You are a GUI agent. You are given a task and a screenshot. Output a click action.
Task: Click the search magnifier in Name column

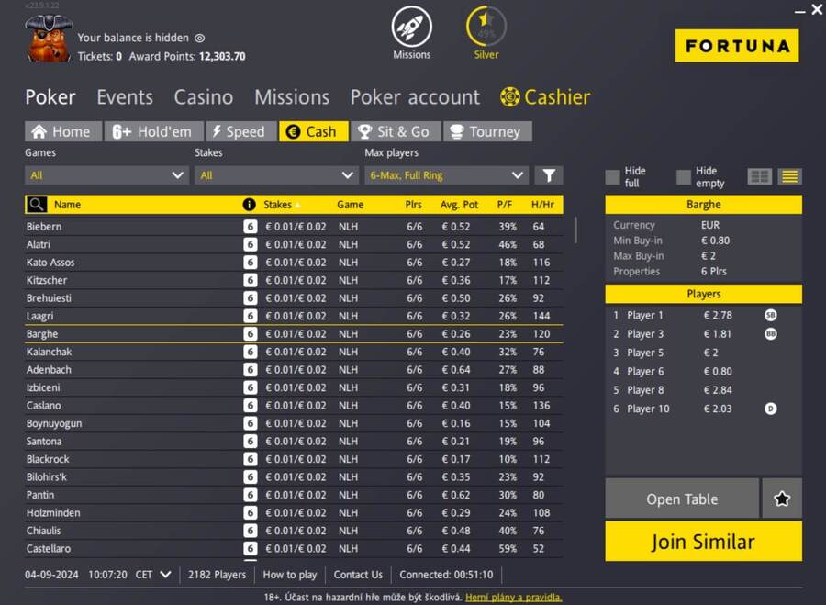pyautogui.click(x=36, y=205)
